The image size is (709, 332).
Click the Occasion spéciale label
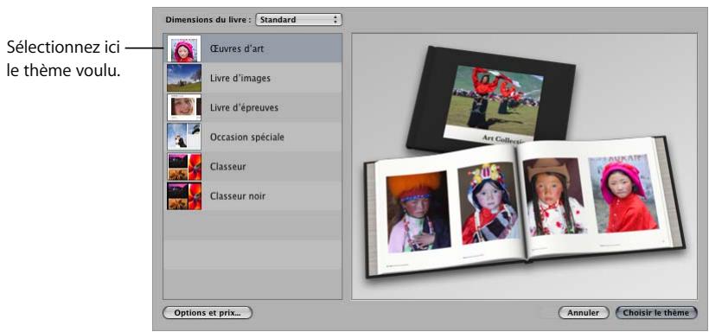click(247, 137)
